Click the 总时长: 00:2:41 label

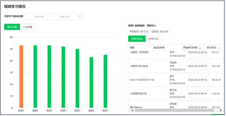coord(160,32)
